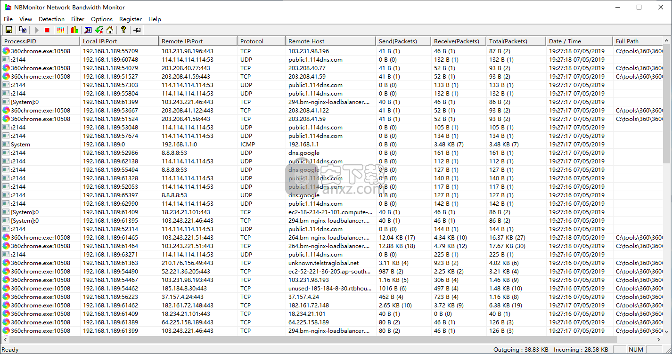Viewport: 672px width, 354px height.
Task: Open the Detection menu
Action: [x=51, y=19]
